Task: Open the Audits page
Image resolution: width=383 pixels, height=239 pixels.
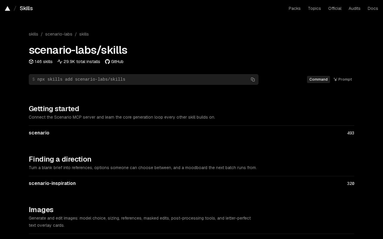Action: coord(354,8)
